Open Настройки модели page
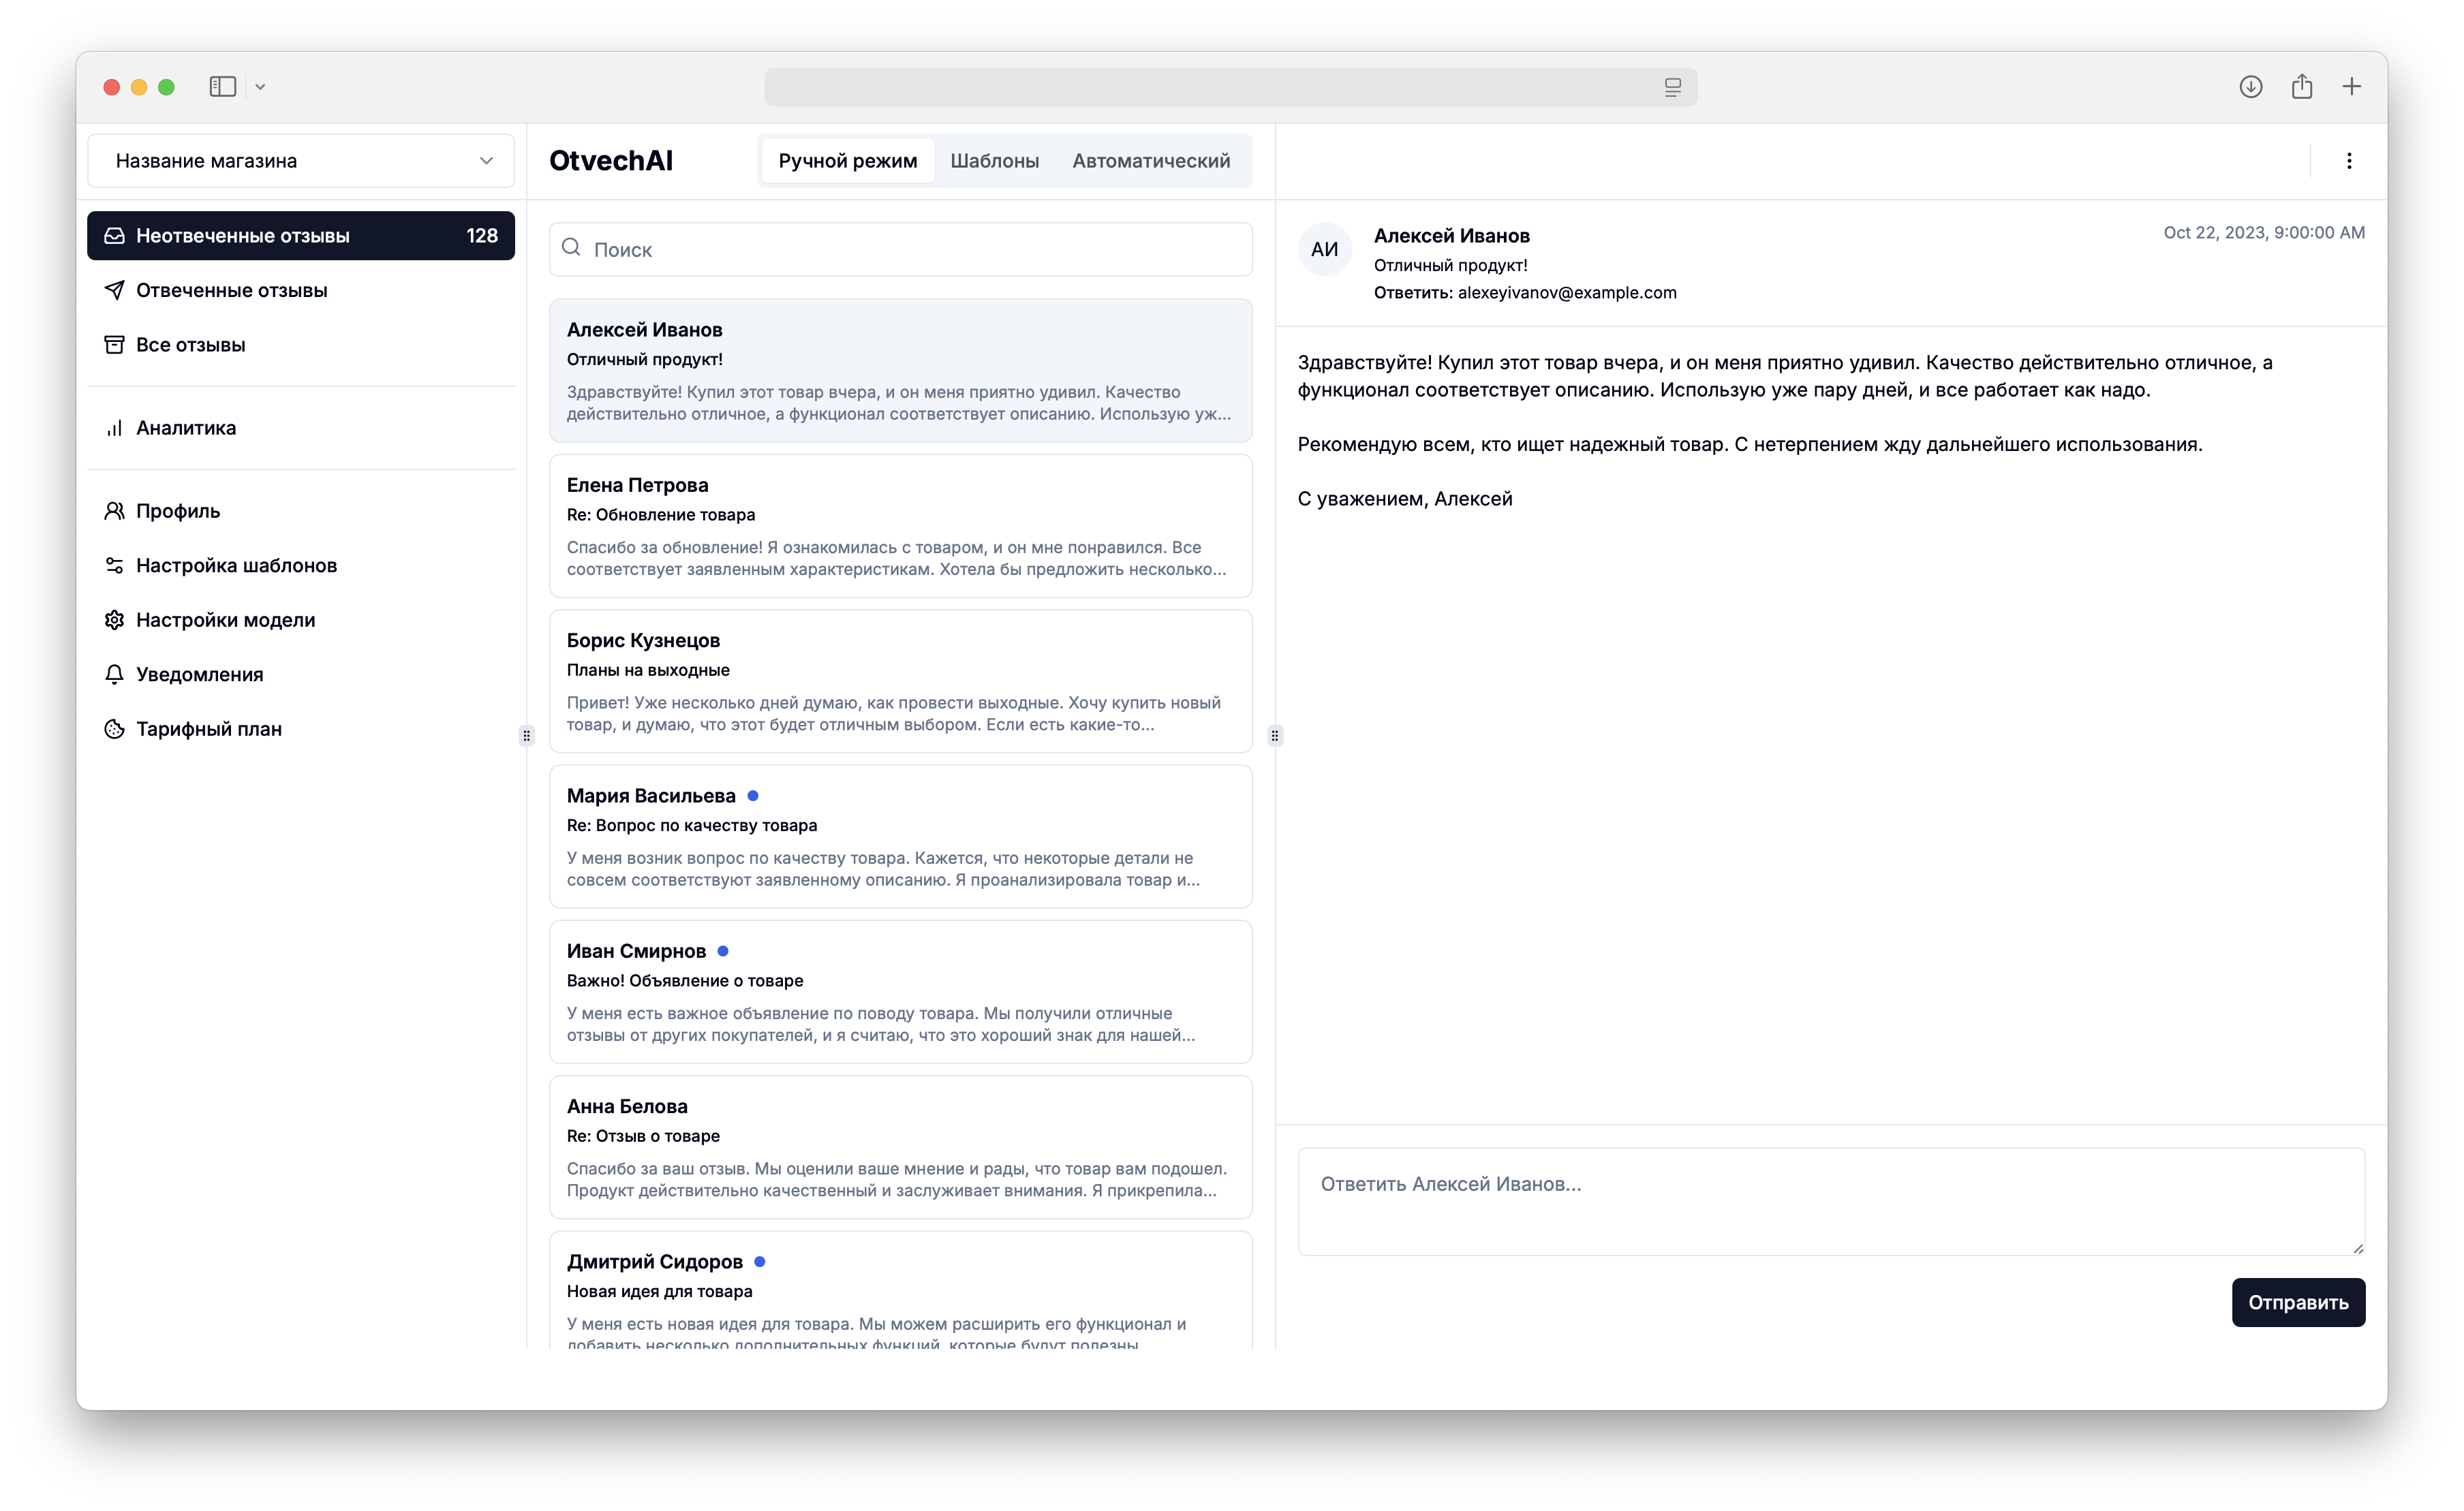 point(301,620)
